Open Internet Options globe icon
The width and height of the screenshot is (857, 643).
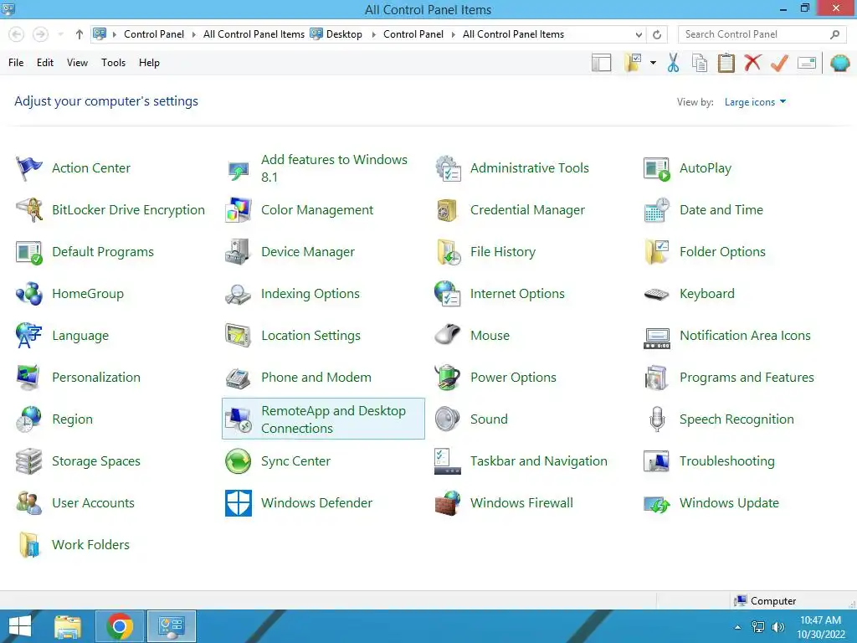coord(448,294)
